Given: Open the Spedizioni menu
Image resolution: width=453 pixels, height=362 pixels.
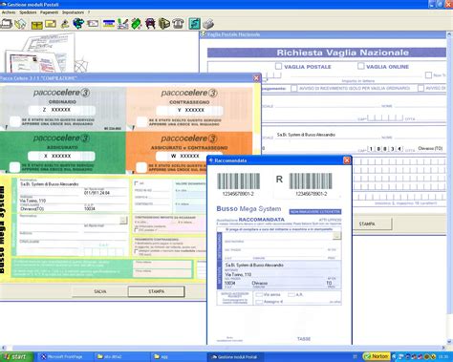Looking at the screenshot, I should tap(28, 12).
